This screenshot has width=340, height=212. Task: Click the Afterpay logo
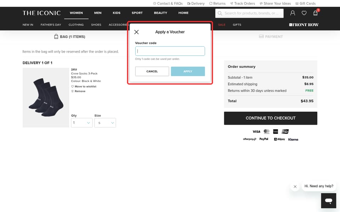point(250,139)
